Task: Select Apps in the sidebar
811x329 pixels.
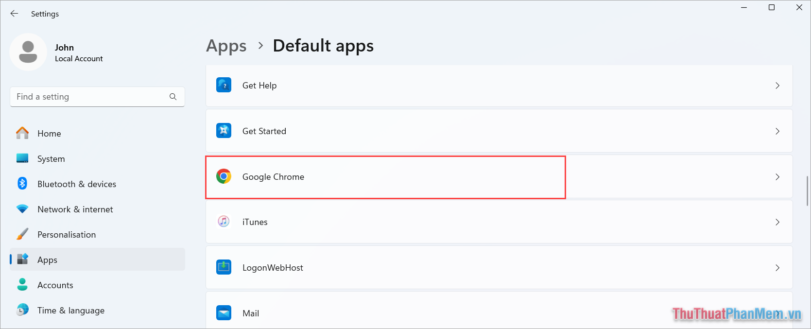Action: (x=97, y=260)
